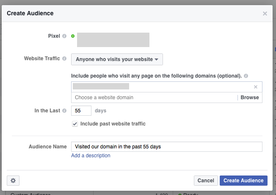The height and width of the screenshot is (195, 276).
Task: Click the info icon beside domains label
Action: (x=246, y=76)
